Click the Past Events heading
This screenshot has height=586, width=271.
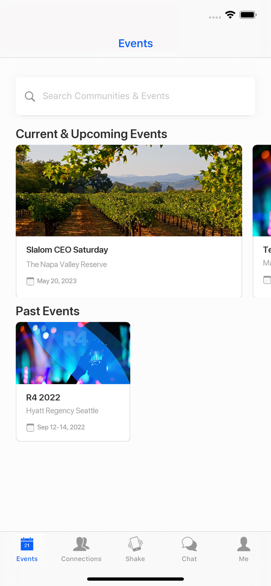click(x=47, y=311)
